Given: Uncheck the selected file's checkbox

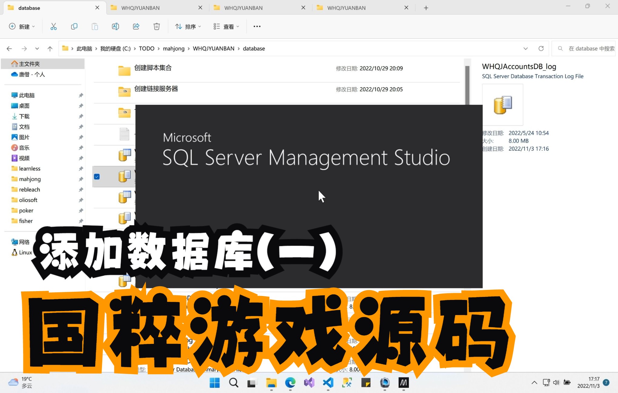Looking at the screenshot, I should tap(97, 176).
